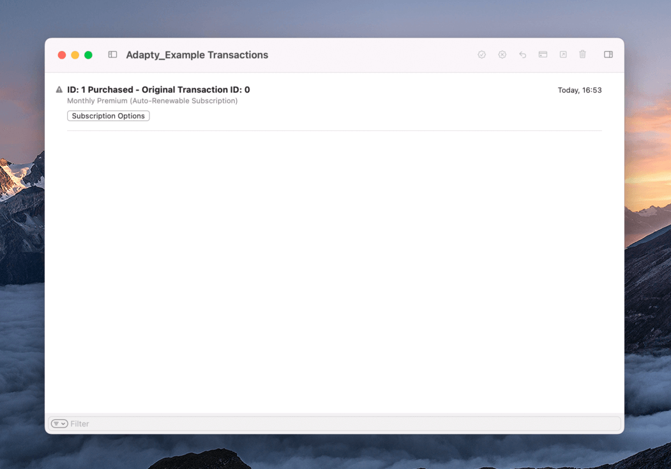671x469 pixels.
Task: Delete the transaction using the trash icon
Action: coord(582,55)
